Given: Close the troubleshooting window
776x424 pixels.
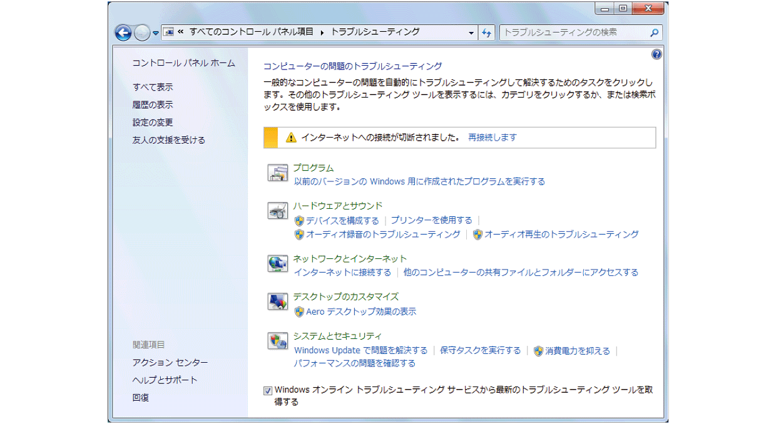Looking at the screenshot, I should (648, 9).
